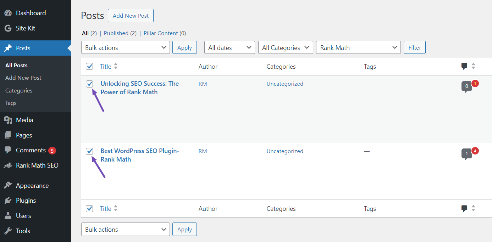Click the Site Kit Google icon
492x242 pixels.
tap(8, 28)
